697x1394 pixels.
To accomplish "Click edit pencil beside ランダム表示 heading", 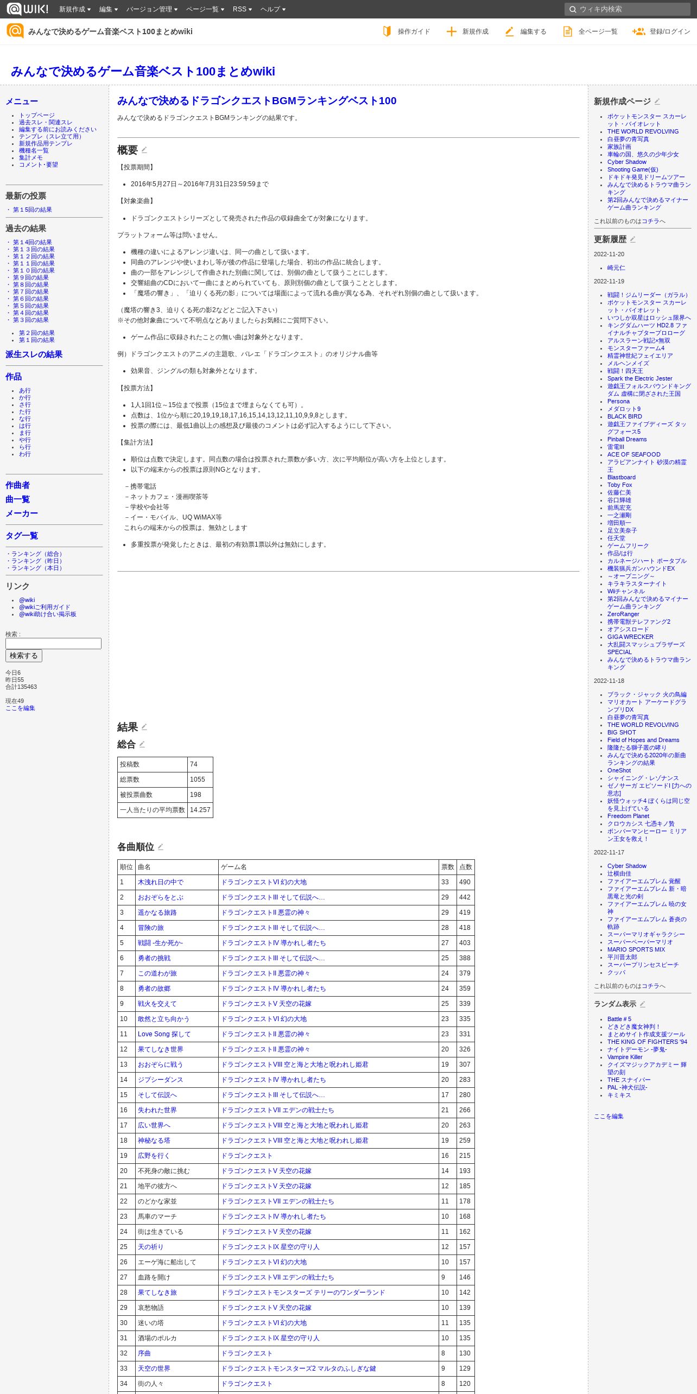I will click(642, 1004).
